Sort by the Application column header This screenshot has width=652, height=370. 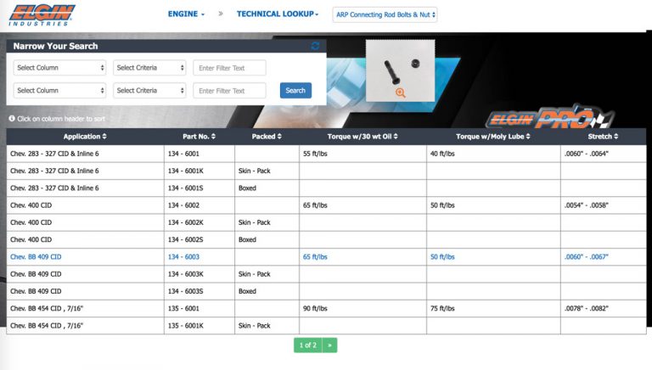click(85, 137)
